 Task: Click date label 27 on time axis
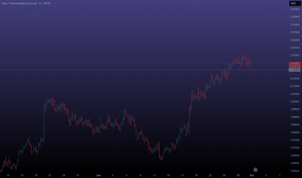[x=78, y=175]
